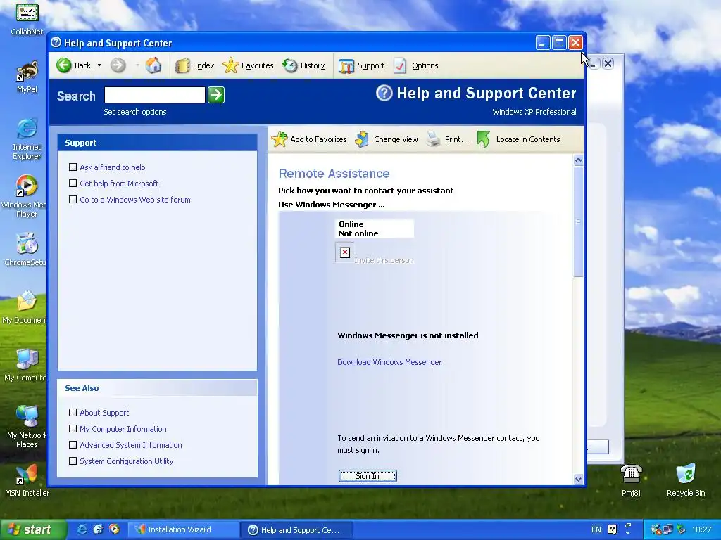Click the Online contact list heading
The image size is (721, 540).
coord(351,224)
